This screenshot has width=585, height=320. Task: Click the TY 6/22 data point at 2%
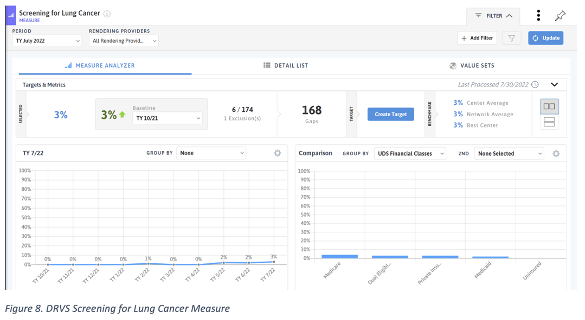249,263
